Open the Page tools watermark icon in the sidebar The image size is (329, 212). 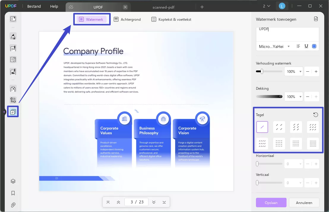coord(13,112)
